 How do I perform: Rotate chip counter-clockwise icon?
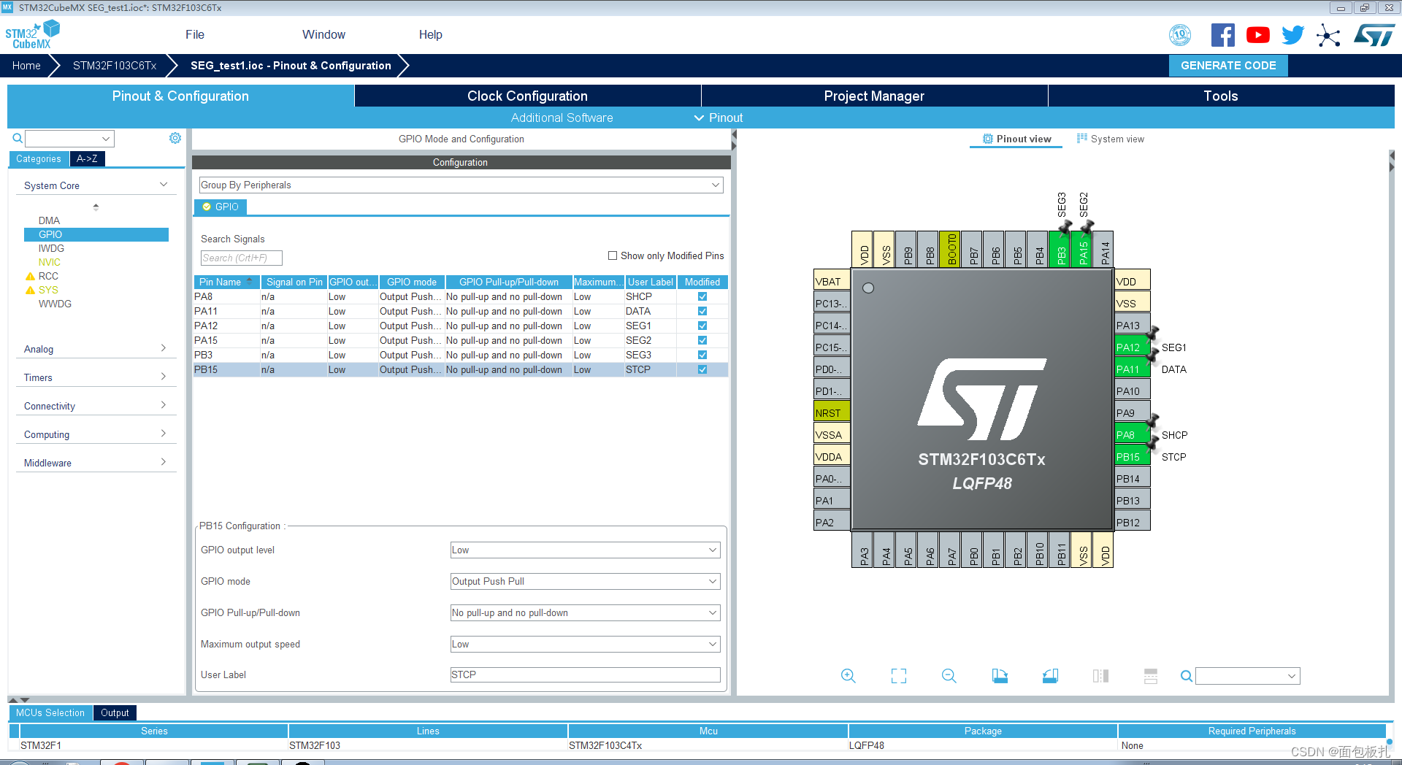point(1050,676)
